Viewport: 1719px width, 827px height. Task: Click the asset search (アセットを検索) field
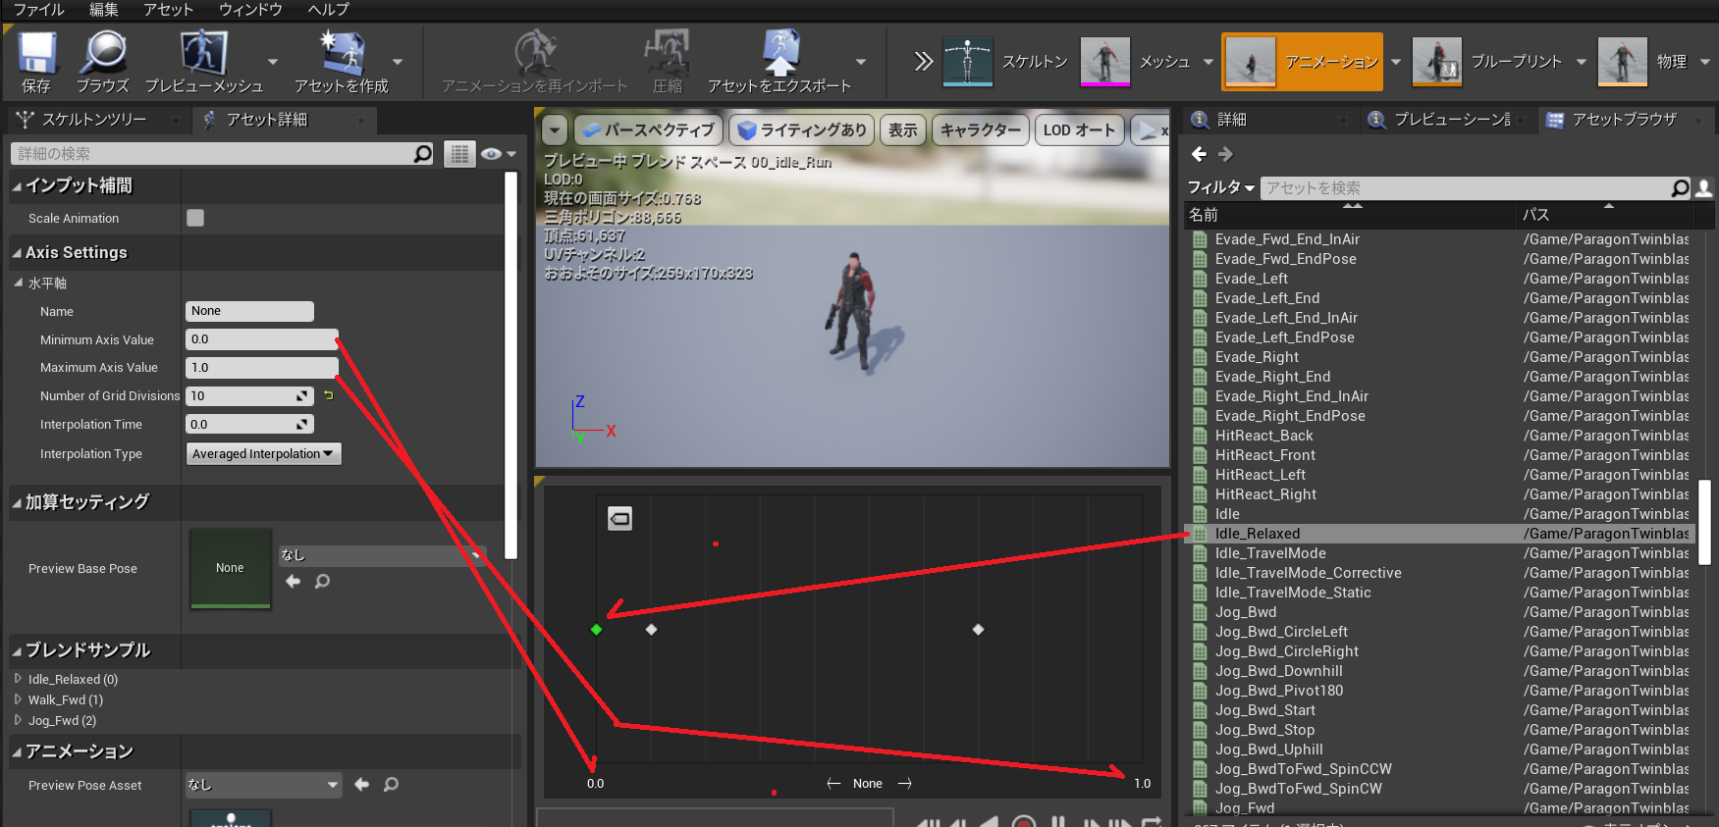[x=1467, y=187]
